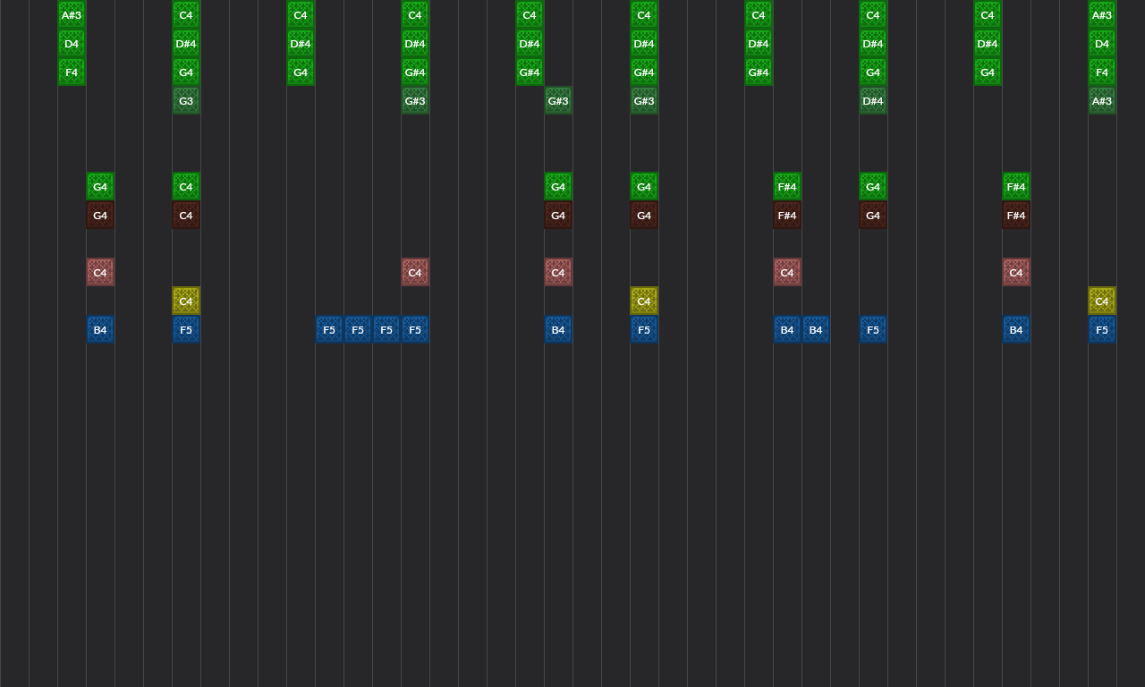Click the green C4 directly above brown C4
The image size is (1145, 687).
186,187
